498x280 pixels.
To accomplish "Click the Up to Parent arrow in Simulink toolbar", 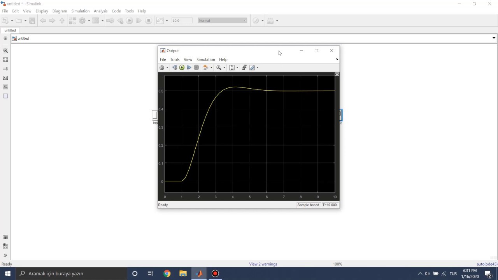I will (x=62, y=21).
